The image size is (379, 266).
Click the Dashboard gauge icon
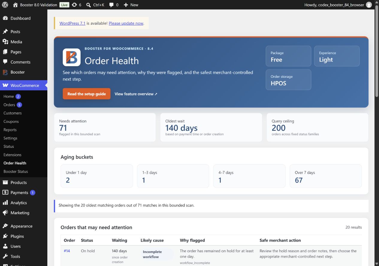click(5, 18)
